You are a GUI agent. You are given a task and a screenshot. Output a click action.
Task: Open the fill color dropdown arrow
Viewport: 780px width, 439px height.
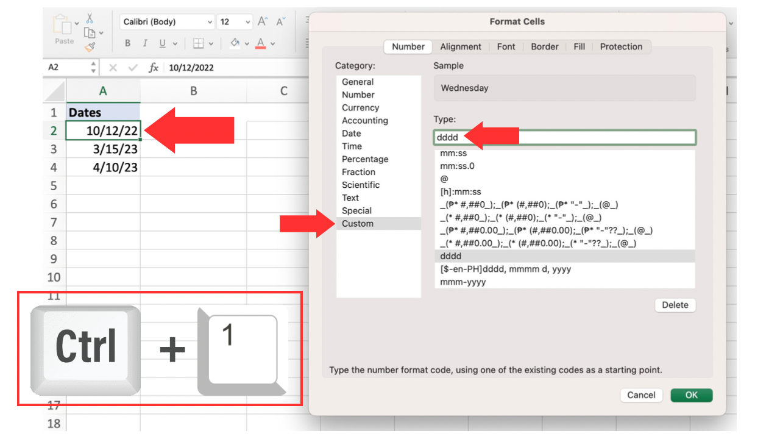pos(246,44)
